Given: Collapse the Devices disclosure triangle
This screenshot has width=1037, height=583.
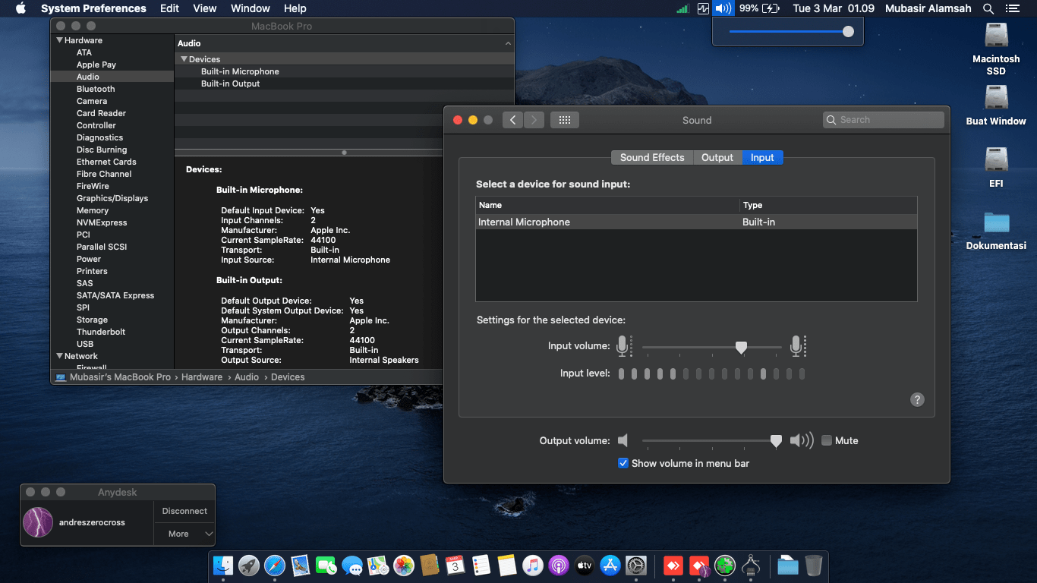Looking at the screenshot, I should (184, 59).
